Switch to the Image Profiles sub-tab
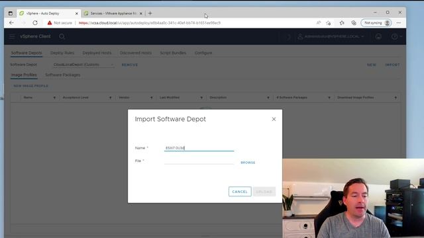Image resolution: width=424 pixels, height=238 pixels. tap(24, 75)
